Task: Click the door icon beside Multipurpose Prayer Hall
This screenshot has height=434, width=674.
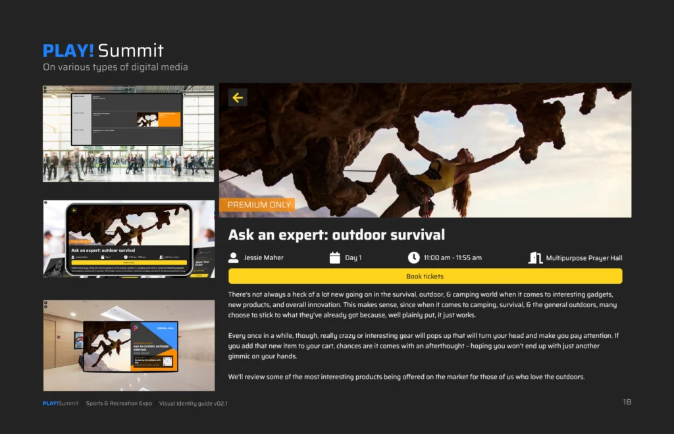Action: point(535,258)
